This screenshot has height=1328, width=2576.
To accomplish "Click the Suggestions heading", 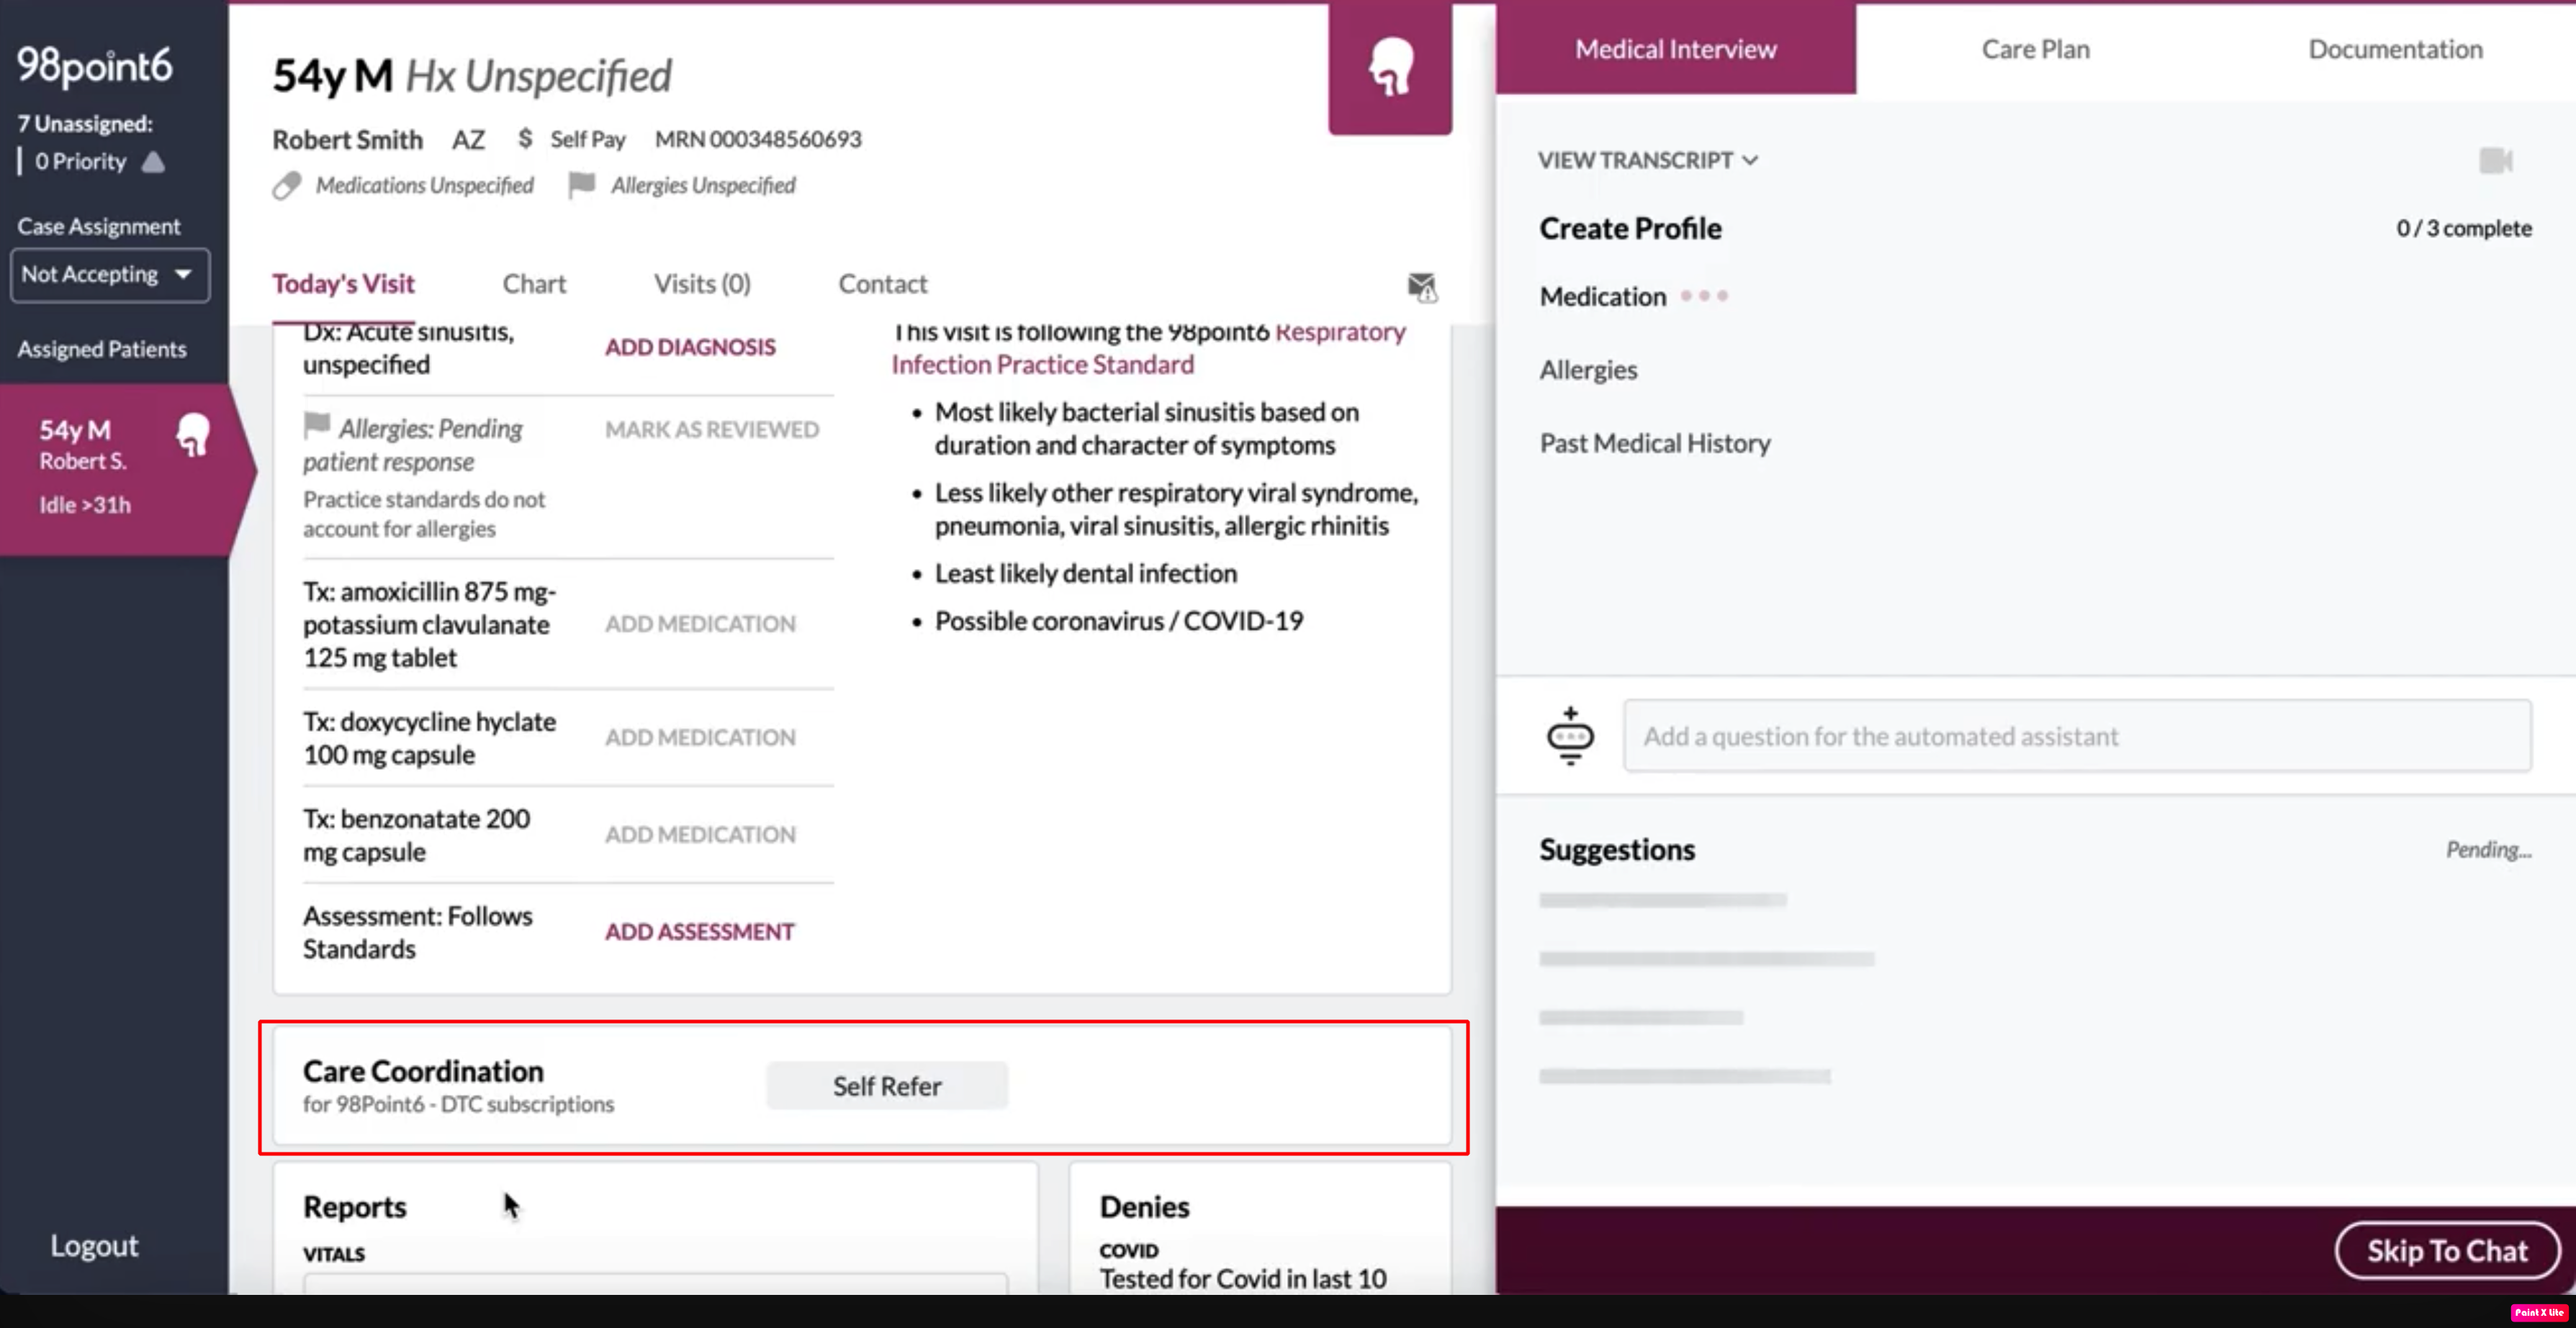I will [1617, 850].
